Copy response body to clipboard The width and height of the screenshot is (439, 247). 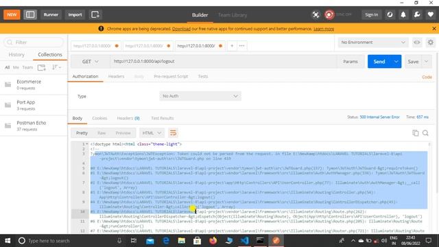click(416, 133)
